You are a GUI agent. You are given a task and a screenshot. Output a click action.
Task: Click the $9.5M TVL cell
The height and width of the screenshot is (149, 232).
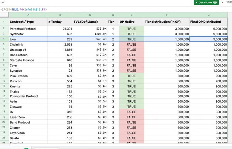coord(90,107)
